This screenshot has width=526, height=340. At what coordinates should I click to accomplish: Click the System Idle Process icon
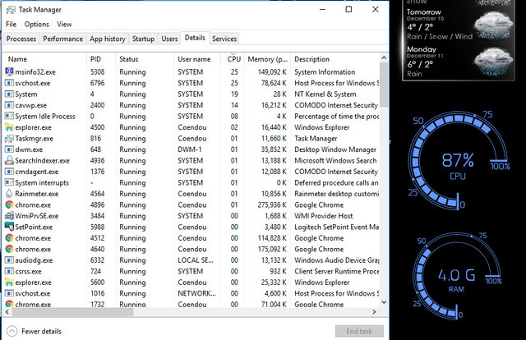click(9, 116)
